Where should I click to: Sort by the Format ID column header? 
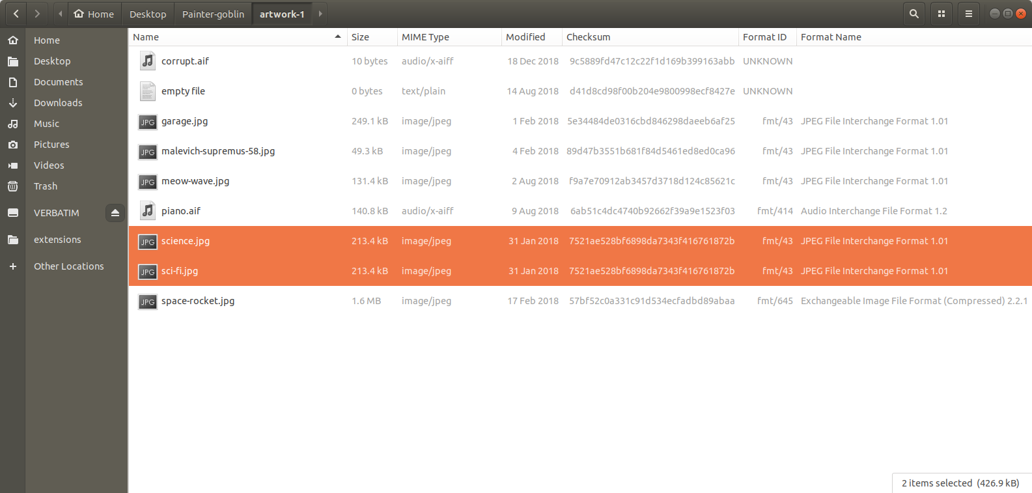click(767, 37)
